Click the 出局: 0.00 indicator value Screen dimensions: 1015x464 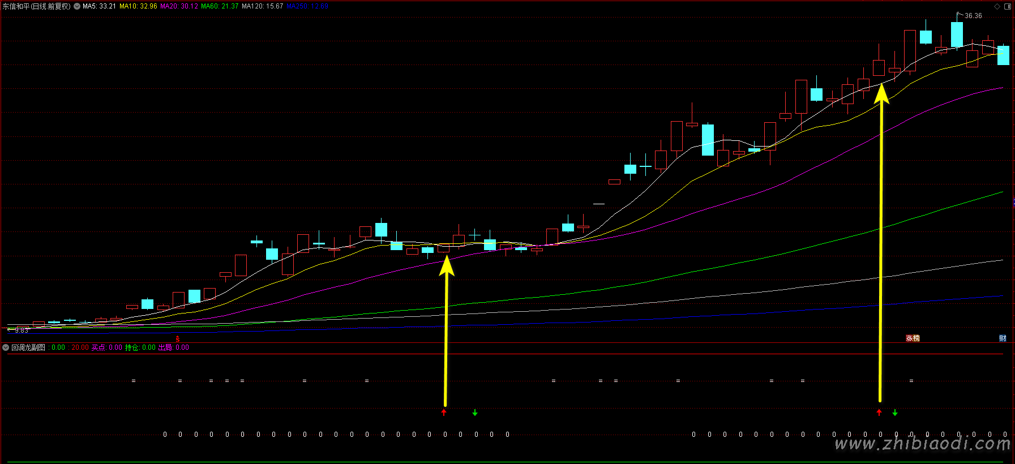pos(173,347)
